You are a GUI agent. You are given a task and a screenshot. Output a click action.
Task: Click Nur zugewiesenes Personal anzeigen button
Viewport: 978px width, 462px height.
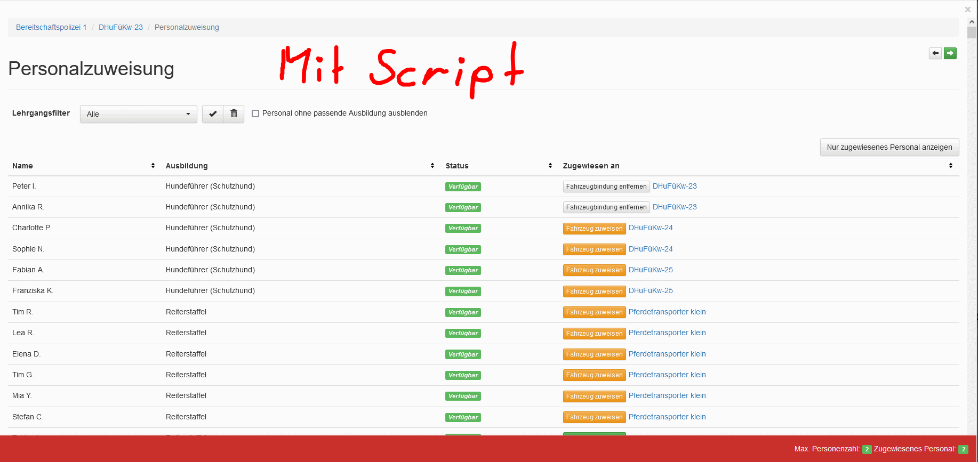pos(889,147)
